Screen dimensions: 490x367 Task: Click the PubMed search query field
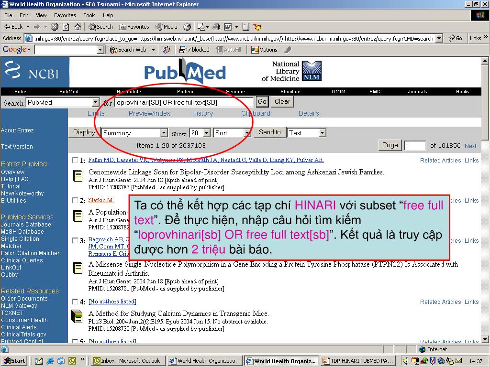184,102
